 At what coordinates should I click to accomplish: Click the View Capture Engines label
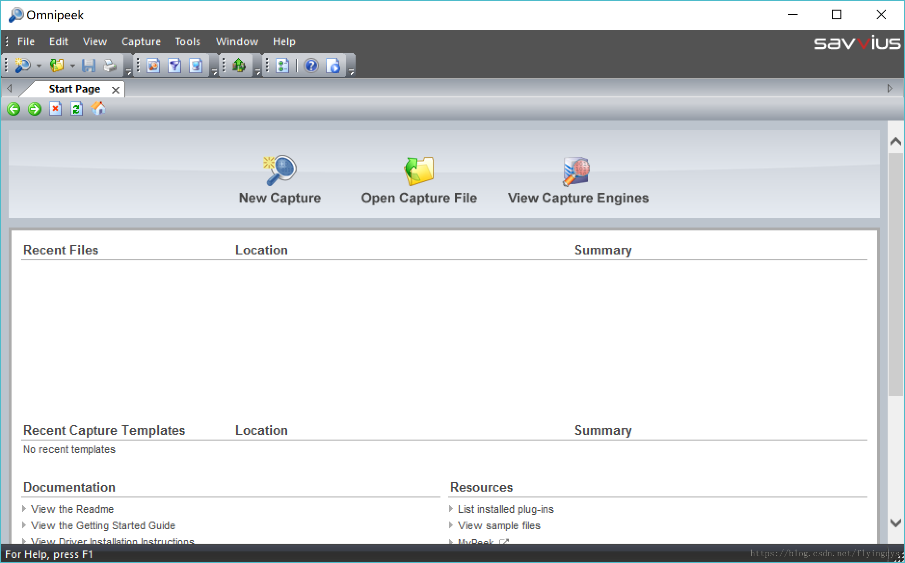(x=578, y=198)
